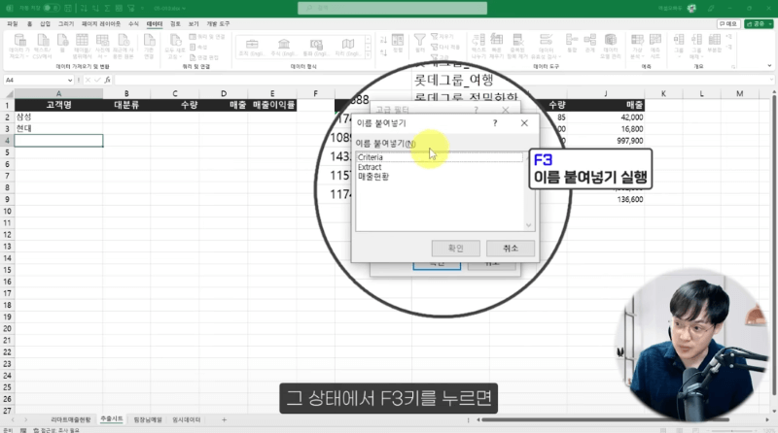The height and width of the screenshot is (433, 778).
Task: Switch to the 삽입 (Insert) tab
Action: tap(45, 23)
